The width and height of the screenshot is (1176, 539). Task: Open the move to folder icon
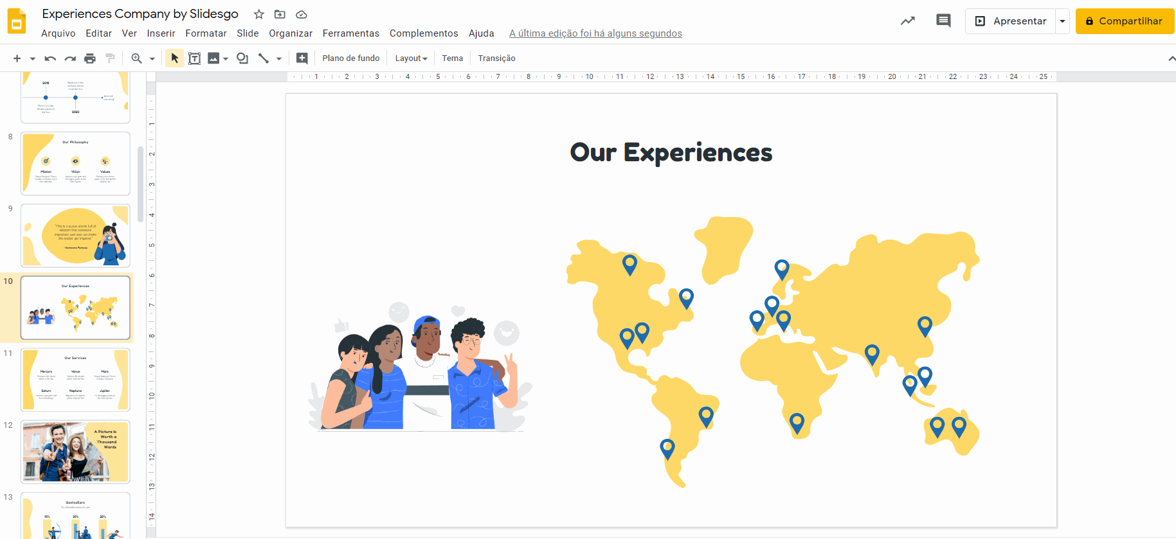click(x=280, y=14)
